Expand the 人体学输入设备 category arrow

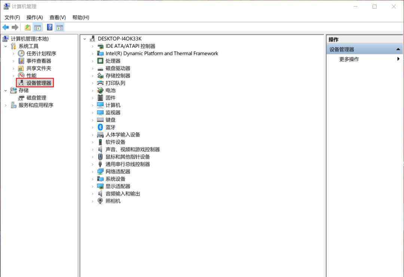point(92,135)
